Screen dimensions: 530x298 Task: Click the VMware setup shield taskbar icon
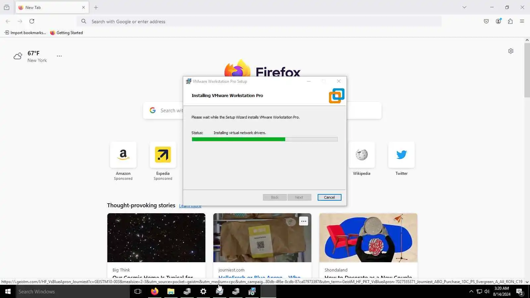pos(252,291)
